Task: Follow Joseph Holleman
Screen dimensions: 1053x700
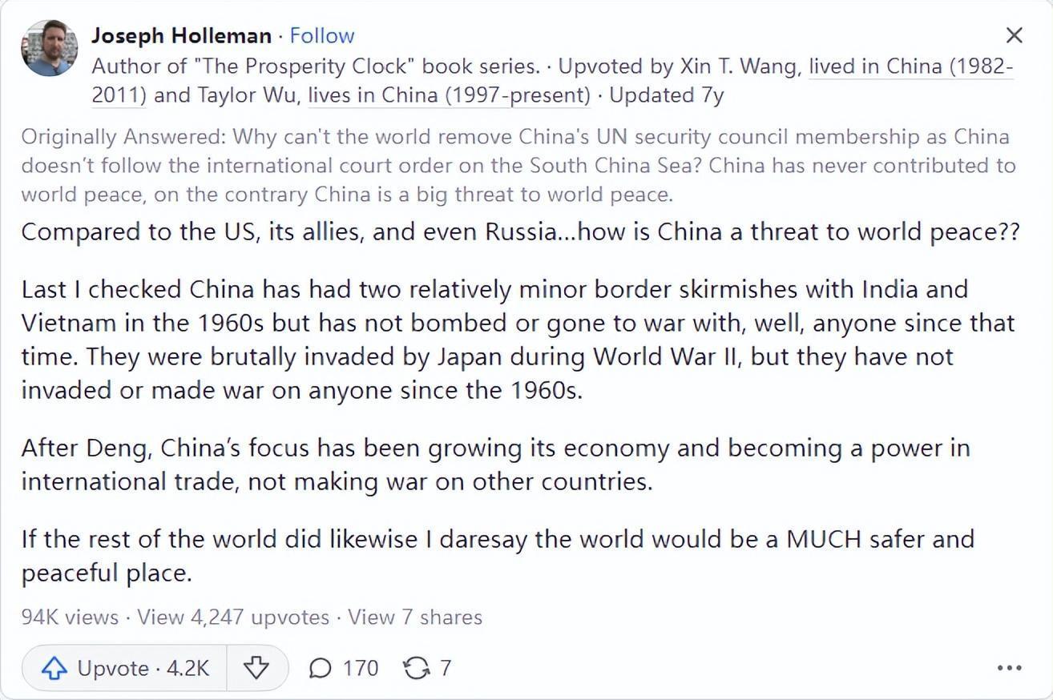Action: pos(321,35)
